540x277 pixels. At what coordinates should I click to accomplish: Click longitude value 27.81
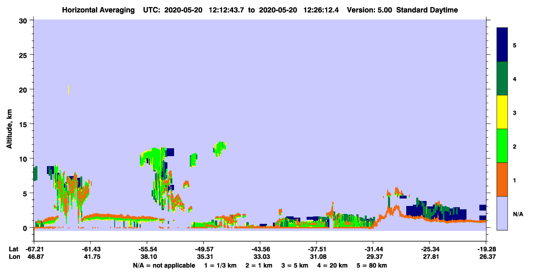[x=431, y=257]
